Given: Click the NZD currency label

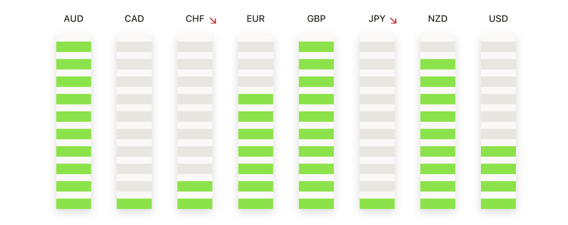Looking at the screenshot, I should coord(438,19).
